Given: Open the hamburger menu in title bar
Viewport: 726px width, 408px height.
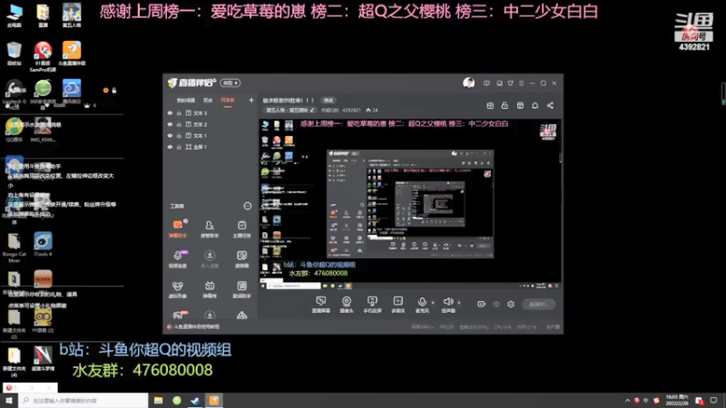Looking at the screenshot, I should click(521, 83).
